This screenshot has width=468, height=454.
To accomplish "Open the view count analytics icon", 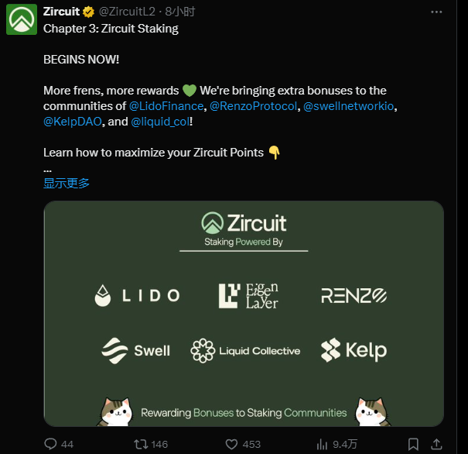I will pos(322,445).
